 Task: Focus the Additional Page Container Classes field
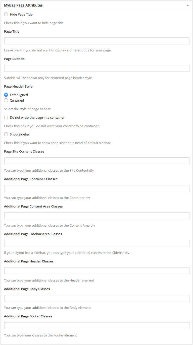pos(97,188)
